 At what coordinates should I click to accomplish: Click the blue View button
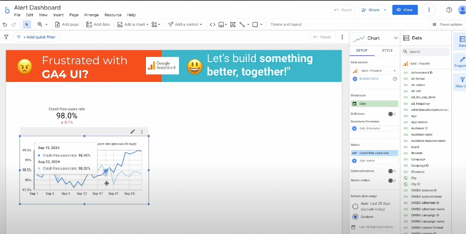(405, 10)
